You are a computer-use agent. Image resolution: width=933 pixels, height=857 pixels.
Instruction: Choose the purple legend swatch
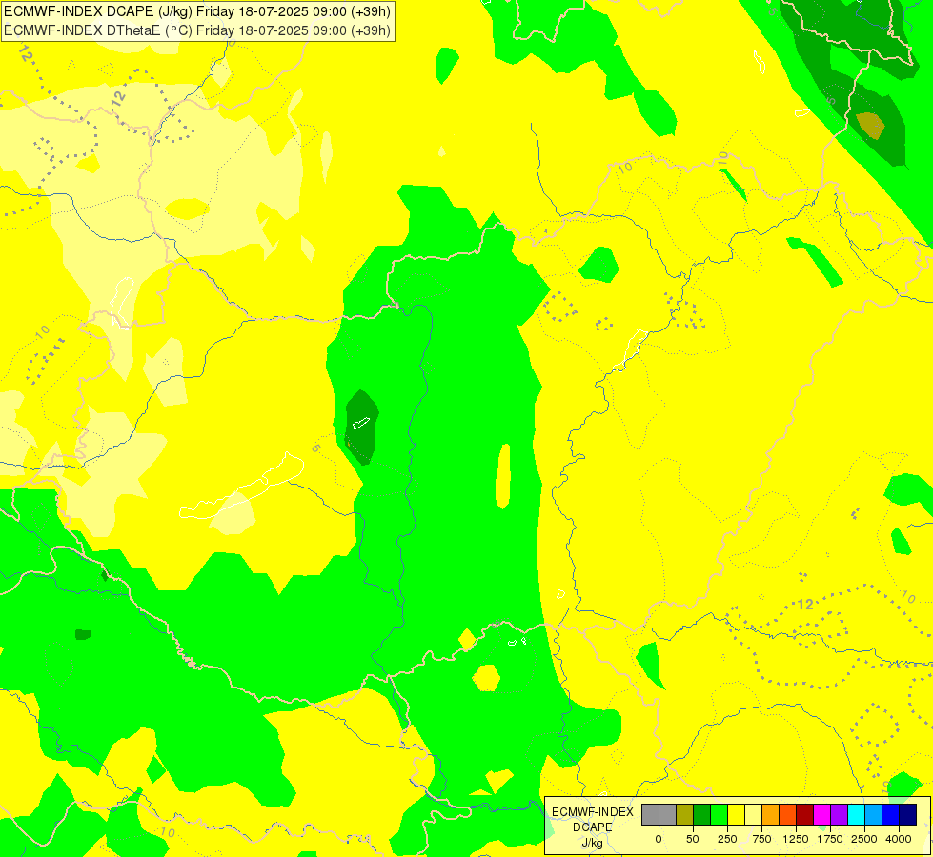pos(839,814)
